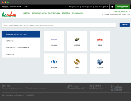Open the ЗАПАСНЫЕ ЧАСТИ menu item
The image size is (131, 101).
coord(39,13)
